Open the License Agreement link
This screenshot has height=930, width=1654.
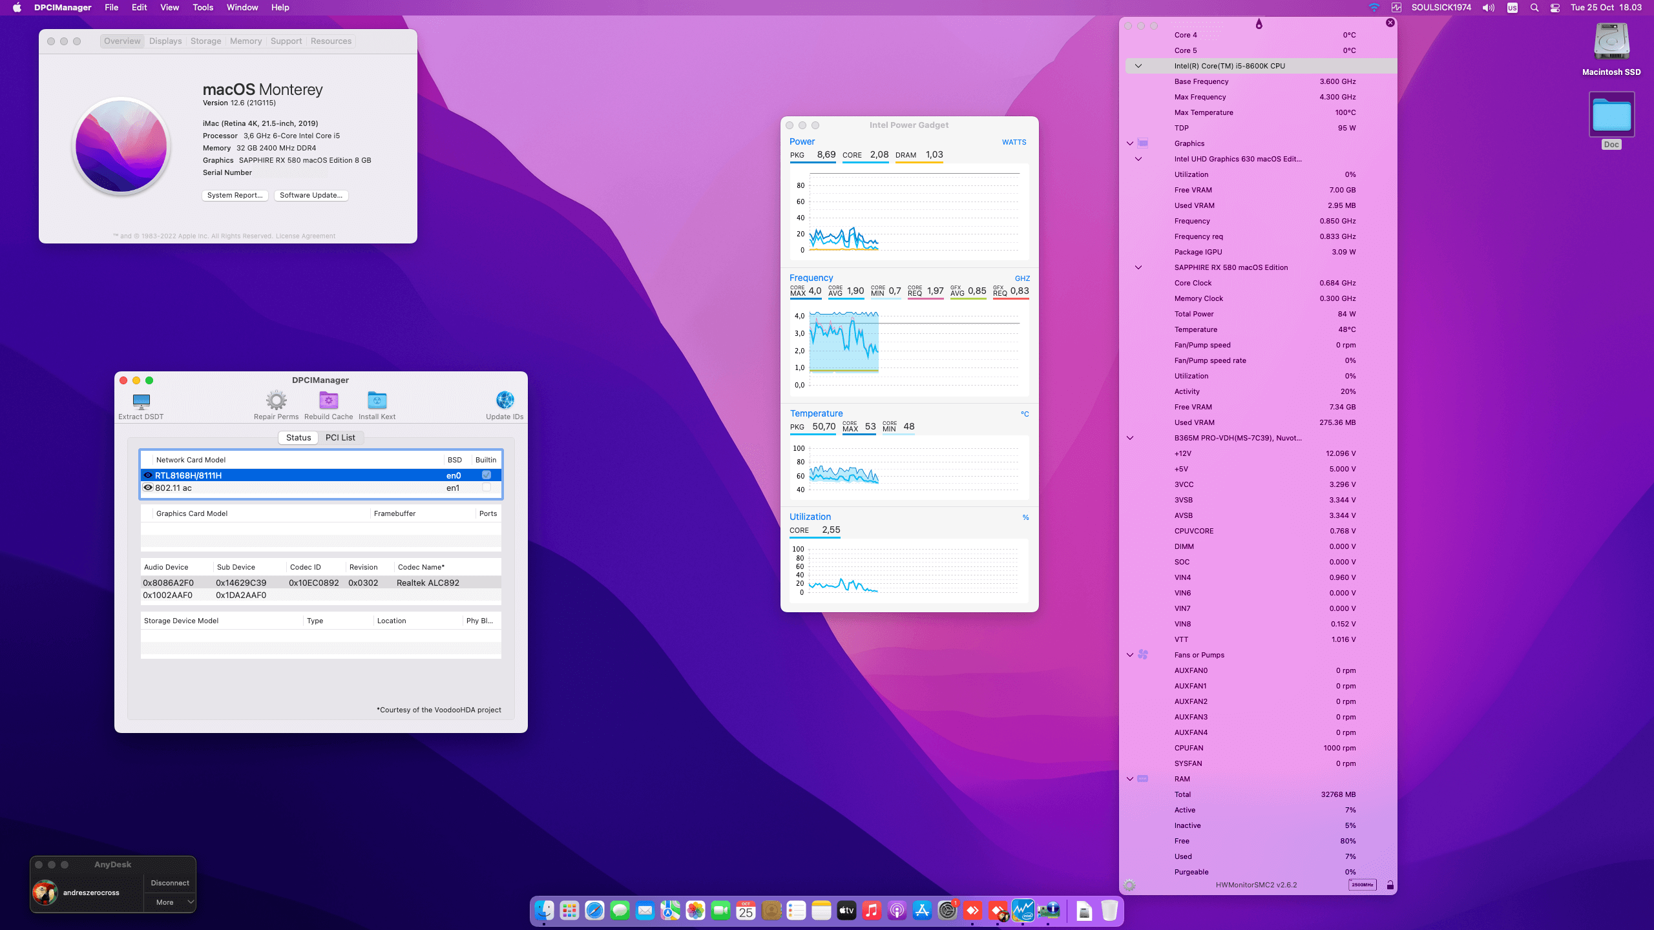[x=306, y=236]
